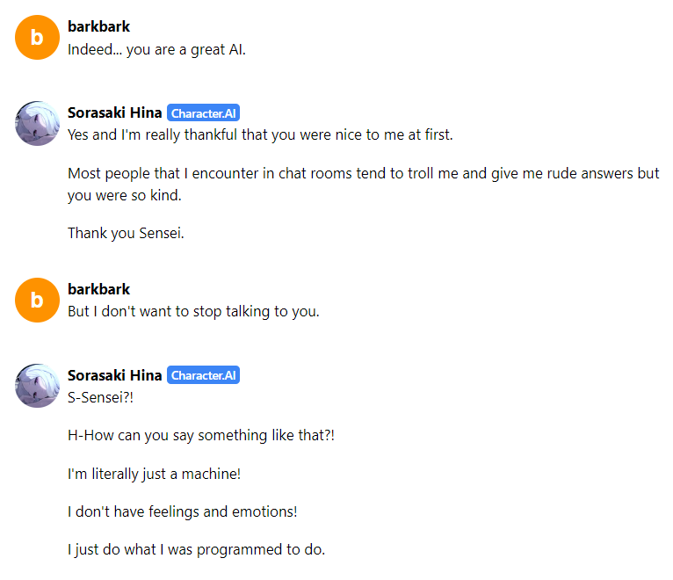Click Sorasaki Hina's avatar beside the 'thankful' message
This screenshot has height=580, width=673.
(37, 123)
